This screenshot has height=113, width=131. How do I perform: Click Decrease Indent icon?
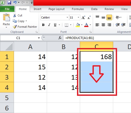coord(118,25)
